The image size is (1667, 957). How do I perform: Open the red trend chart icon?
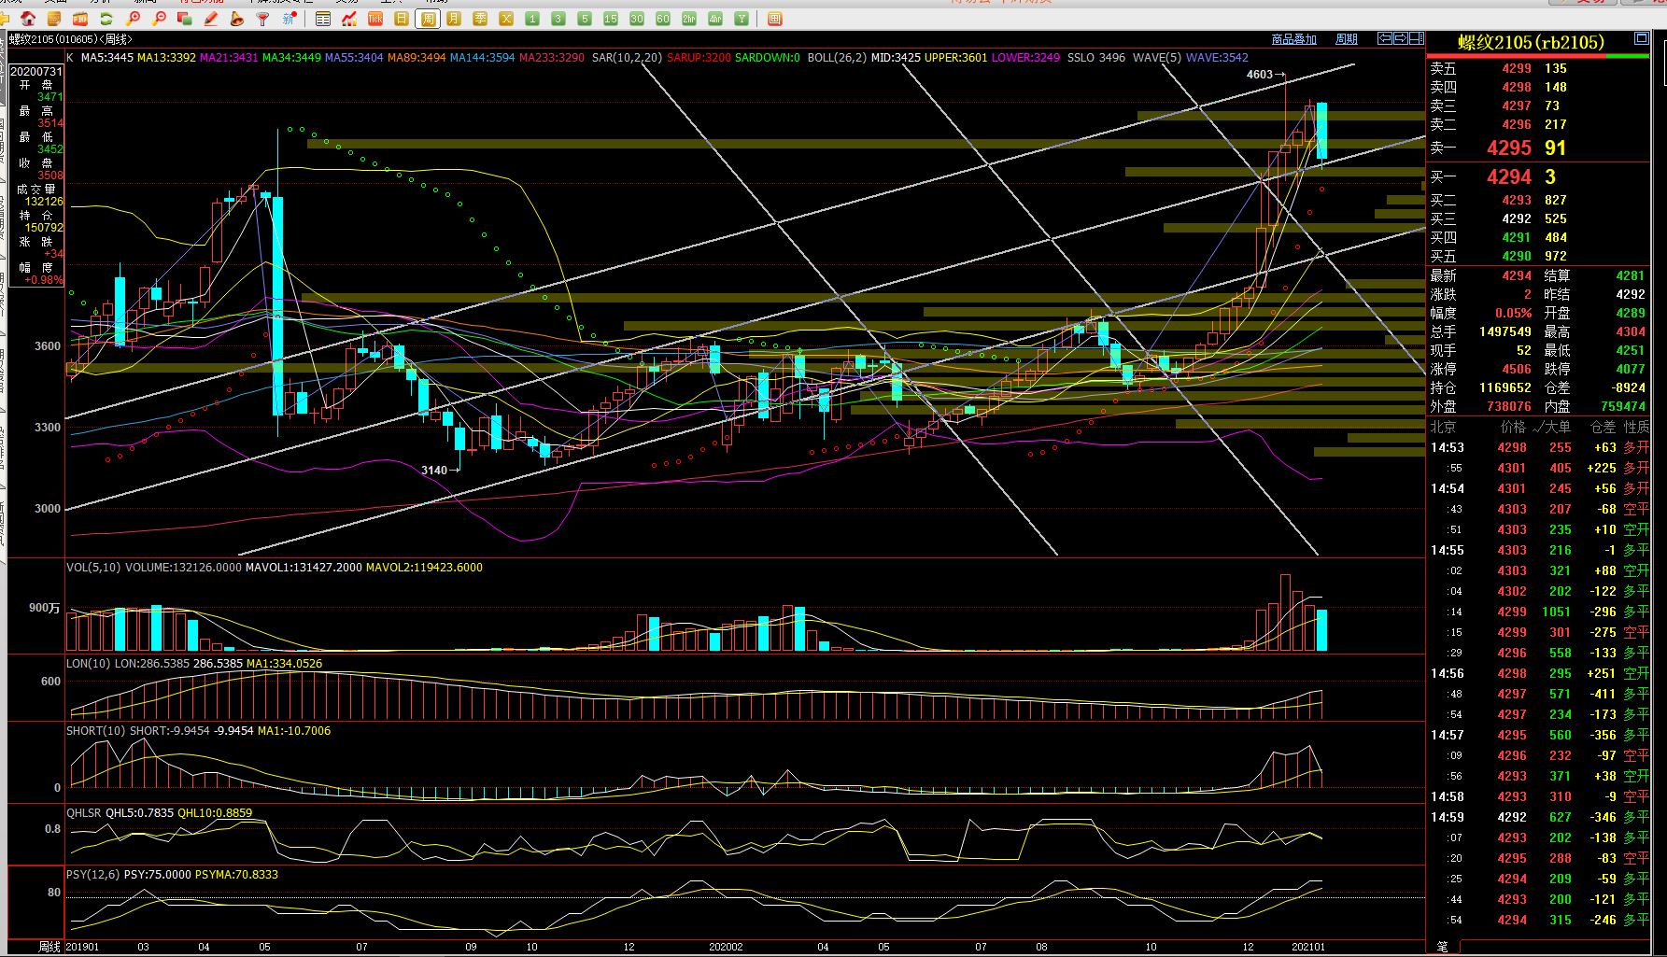[x=349, y=19]
